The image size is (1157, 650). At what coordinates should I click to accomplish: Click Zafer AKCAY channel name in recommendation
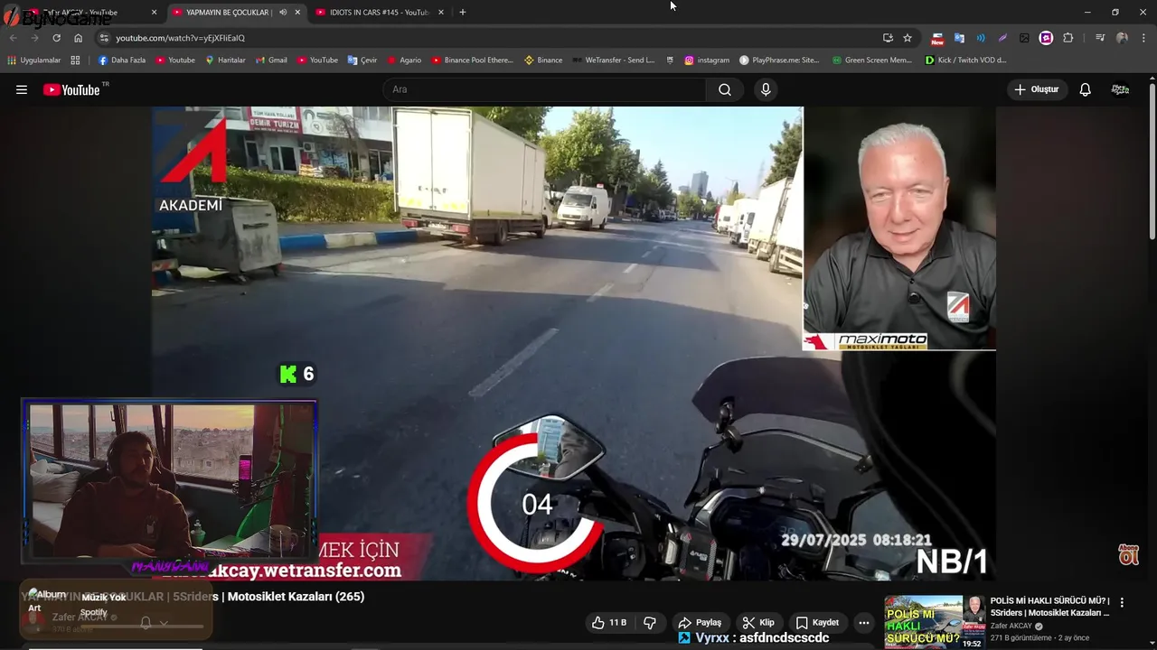(x=1011, y=626)
